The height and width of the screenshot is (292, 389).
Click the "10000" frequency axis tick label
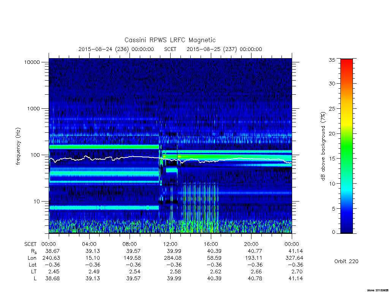coord(32,62)
